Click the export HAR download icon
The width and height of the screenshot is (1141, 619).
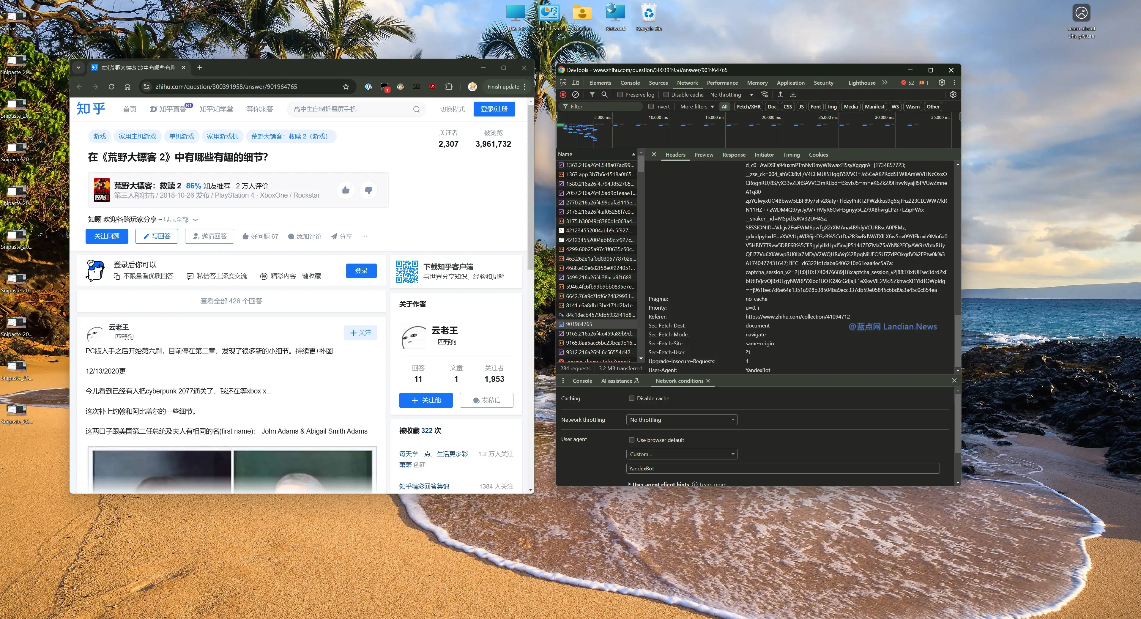[793, 94]
